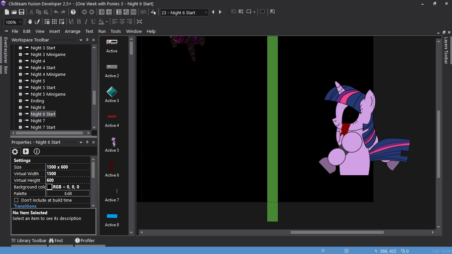Select the hand pan tool
The image size is (452, 254).
[x=30, y=22]
